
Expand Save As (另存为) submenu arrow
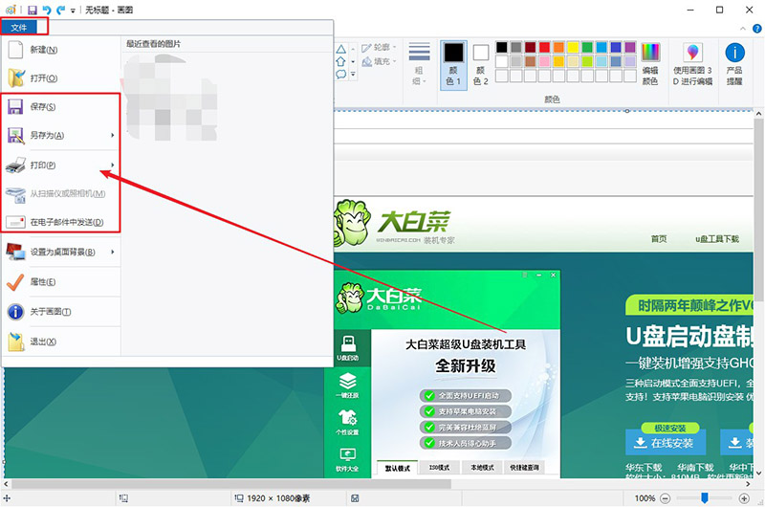coord(113,136)
